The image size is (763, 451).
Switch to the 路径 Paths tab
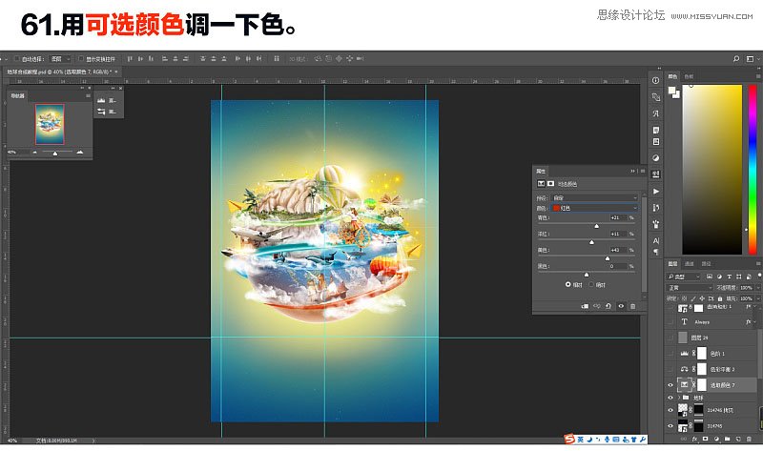click(706, 263)
